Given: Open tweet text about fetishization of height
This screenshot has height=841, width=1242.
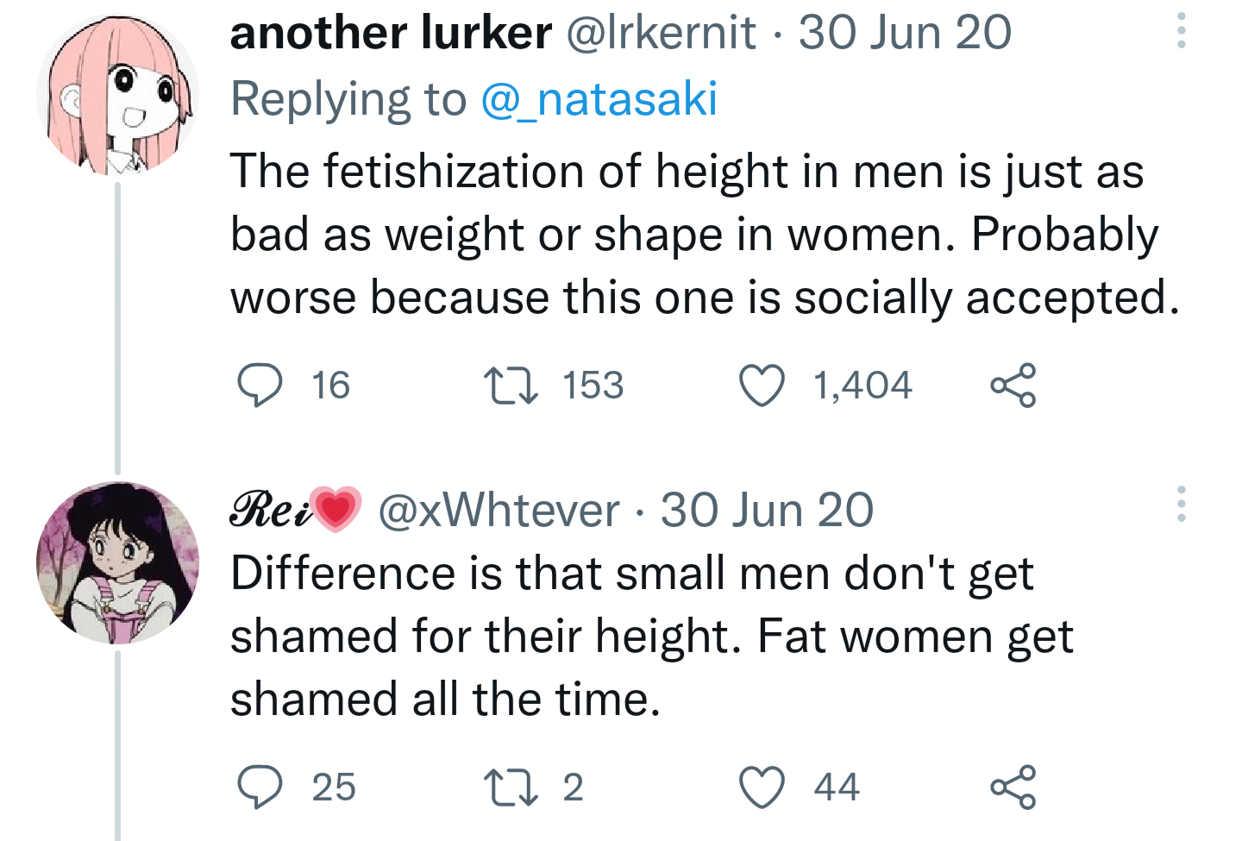Looking at the screenshot, I should 705,234.
